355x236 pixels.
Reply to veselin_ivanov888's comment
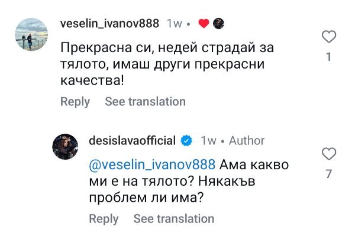point(75,102)
